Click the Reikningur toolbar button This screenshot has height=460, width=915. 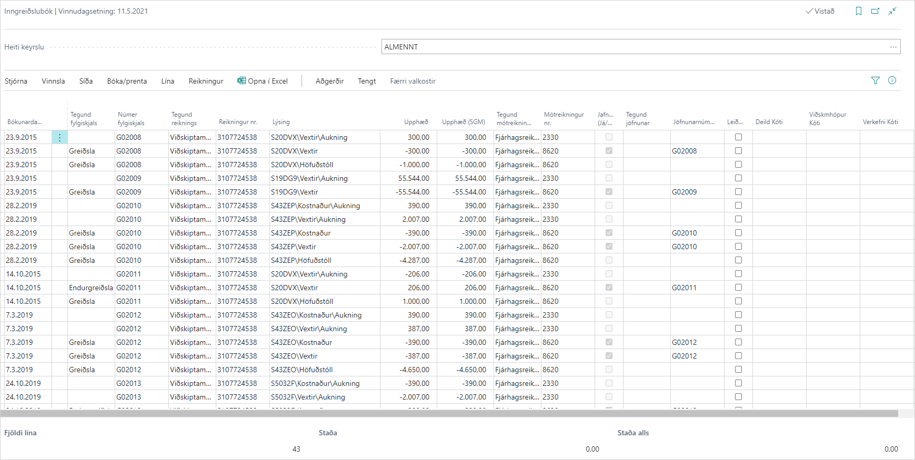(x=206, y=81)
